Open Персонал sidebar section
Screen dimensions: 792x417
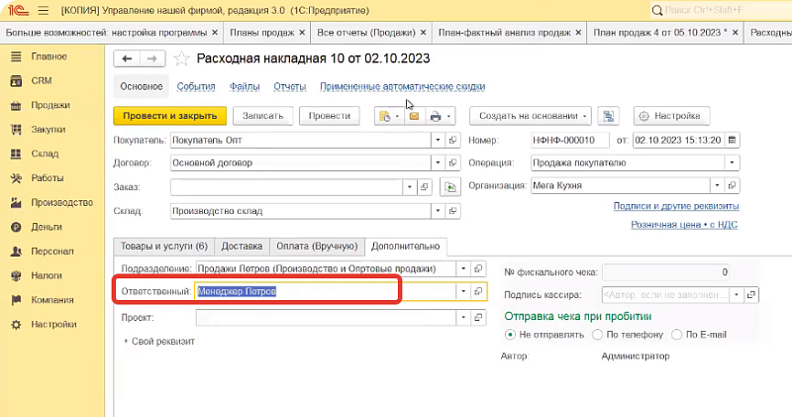click(52, 252)
